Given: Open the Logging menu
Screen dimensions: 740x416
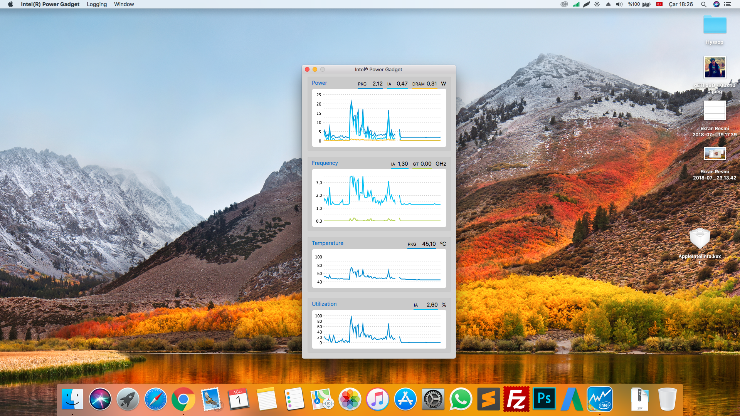Looking at the screenshot, I should coord(97,4).
